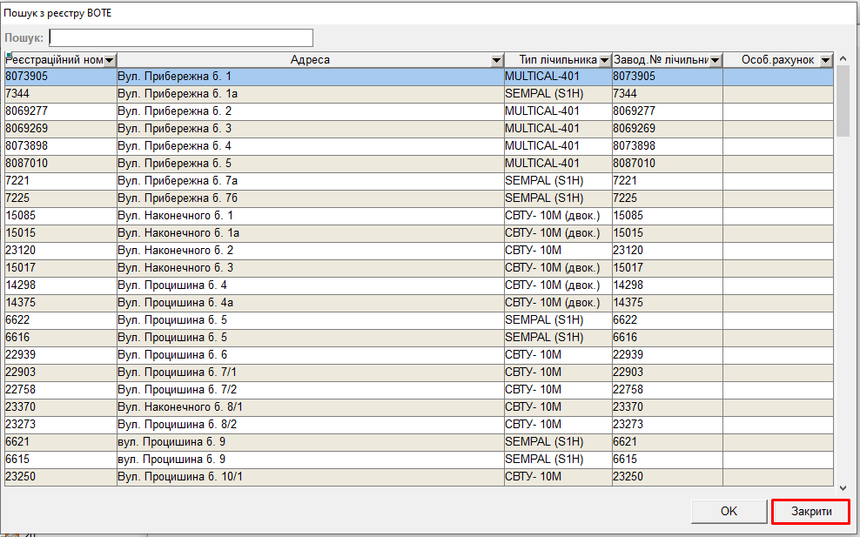Click the Закрити button
860x537 pixels.
tap(810, 512)
